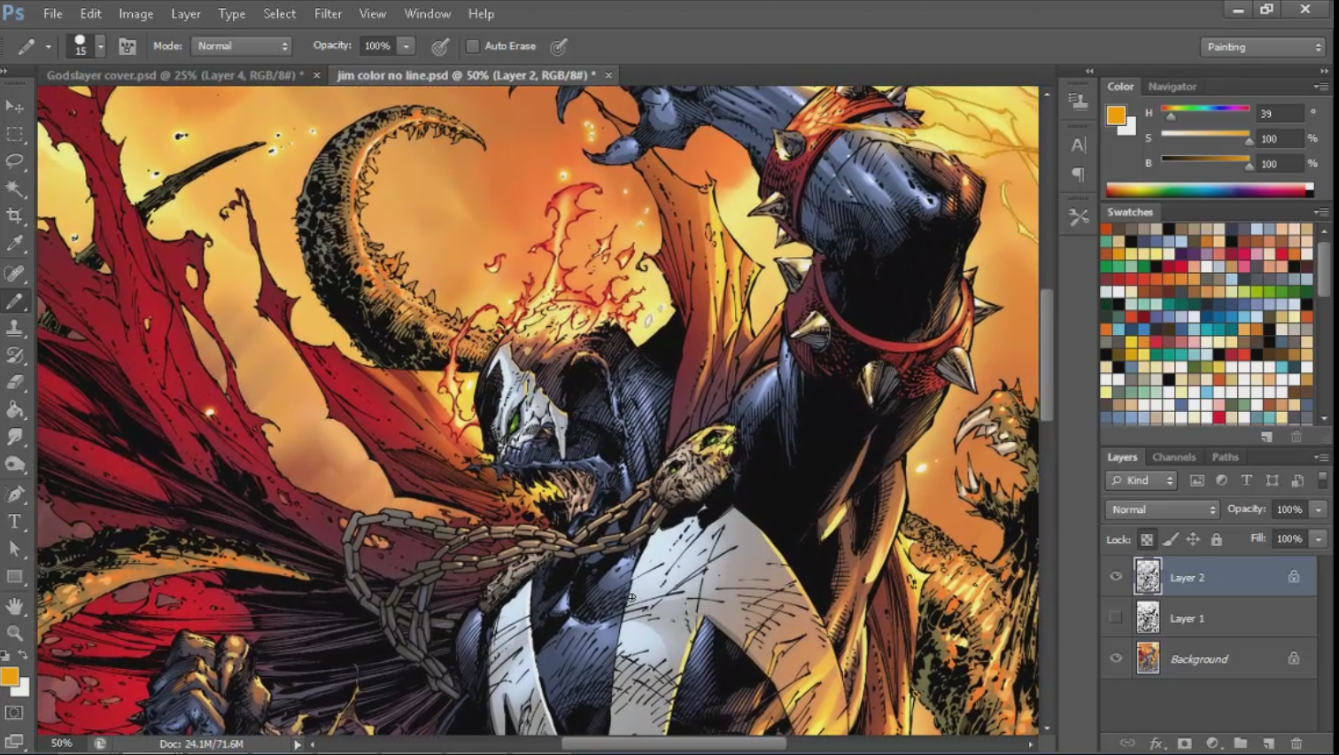Viewport: 1339px width, 755px height.
Task: Toggle lock position
Action: coord(1194,539)
